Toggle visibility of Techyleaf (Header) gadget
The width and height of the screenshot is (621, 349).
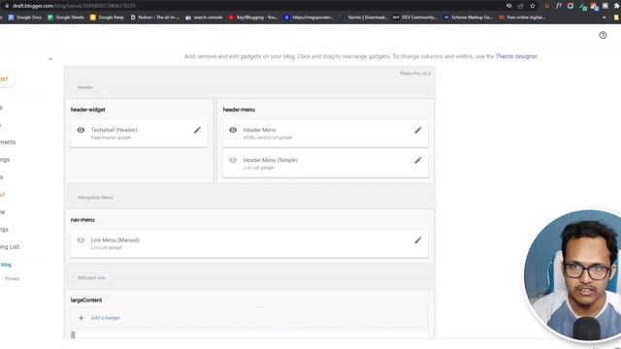pos(81,130)
